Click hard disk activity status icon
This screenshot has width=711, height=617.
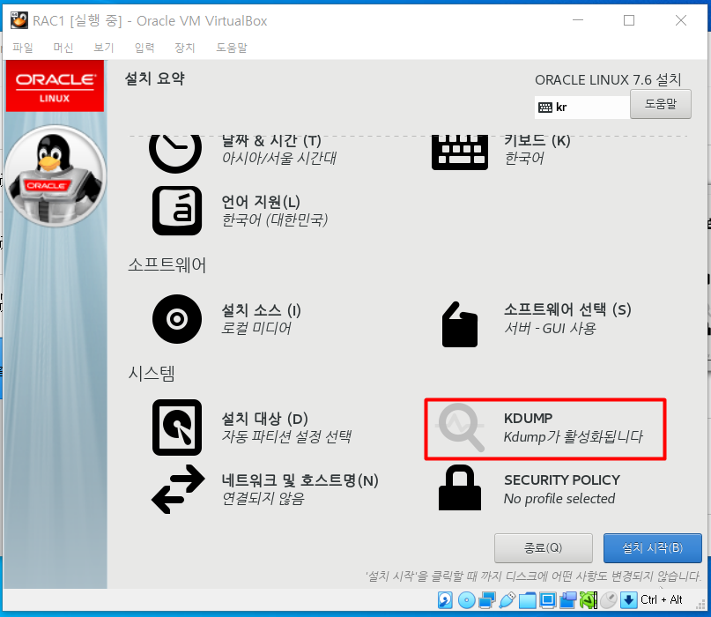click(x=445, y=600)
